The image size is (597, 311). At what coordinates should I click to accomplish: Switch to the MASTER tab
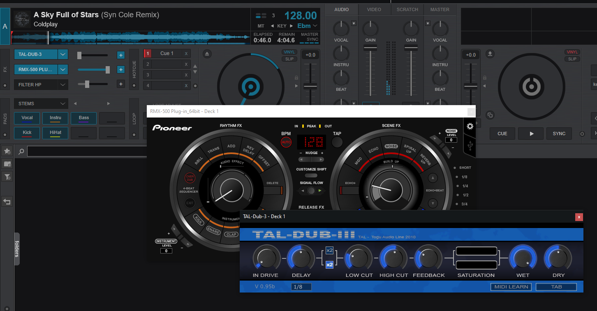(x=440, y=9)
